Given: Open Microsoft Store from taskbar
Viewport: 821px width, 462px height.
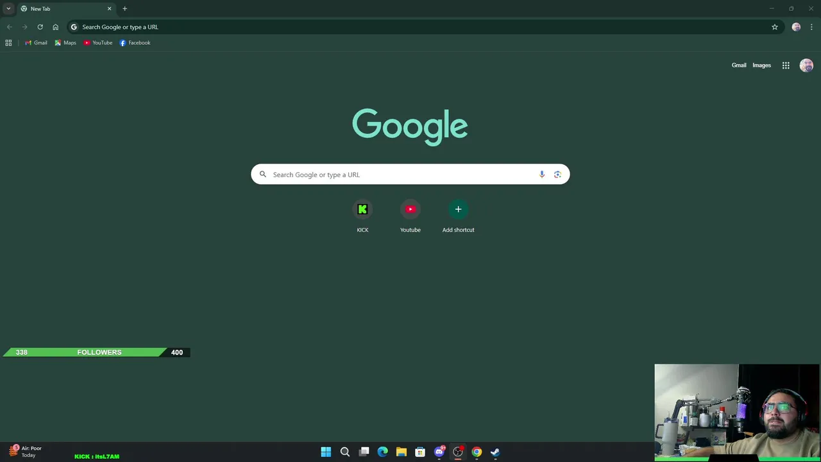Looking at the screenshot, I should pyautogui.click(x=420, y=452).
